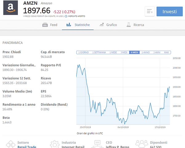Click the 1750.00 price axis label
185x148 pixels.
click(x=177, y=116)
